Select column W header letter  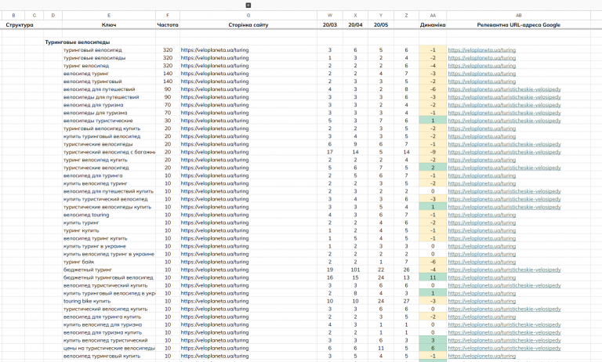pos(330,16)
